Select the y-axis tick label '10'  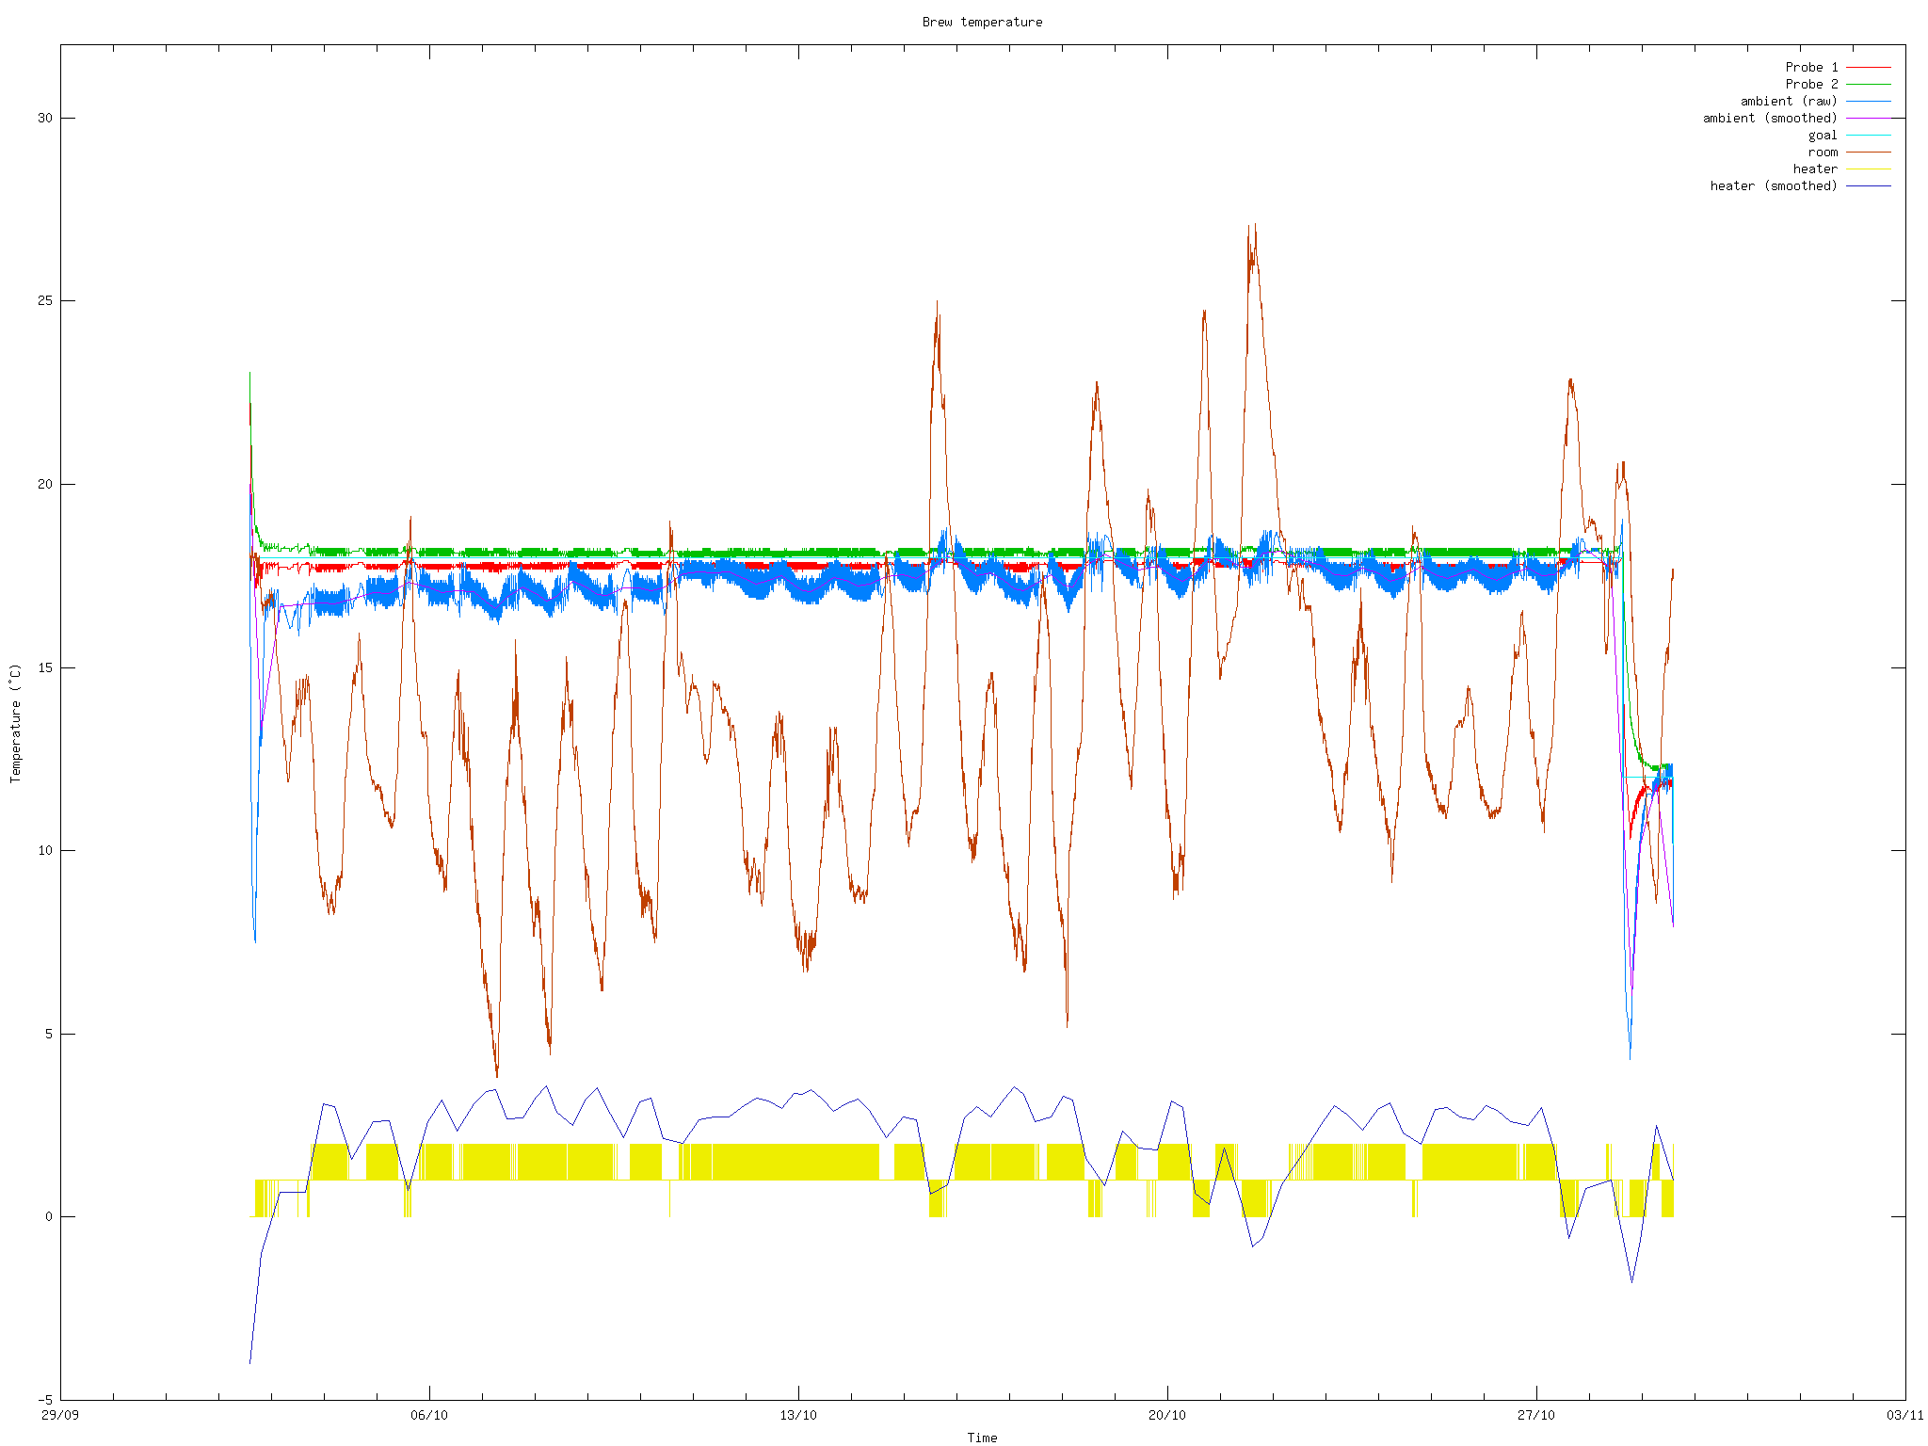tap(44, 851)
